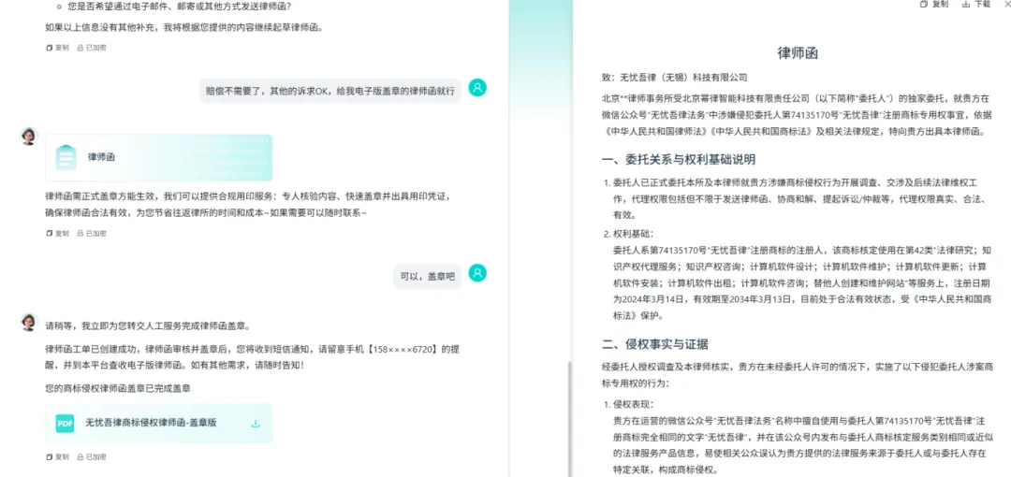Viewport: 1011px width, 477px height.
Task: Click 已加密 below the stamped PDF card
Action: coord(92,456)
